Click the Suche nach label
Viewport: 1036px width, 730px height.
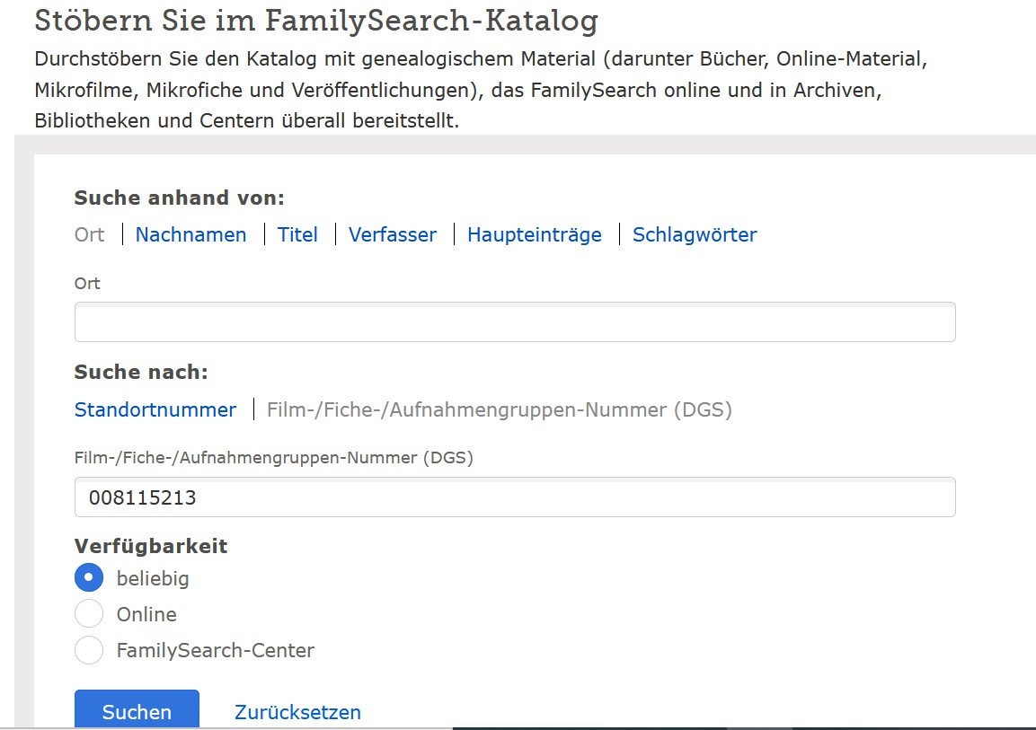(141, 372)
